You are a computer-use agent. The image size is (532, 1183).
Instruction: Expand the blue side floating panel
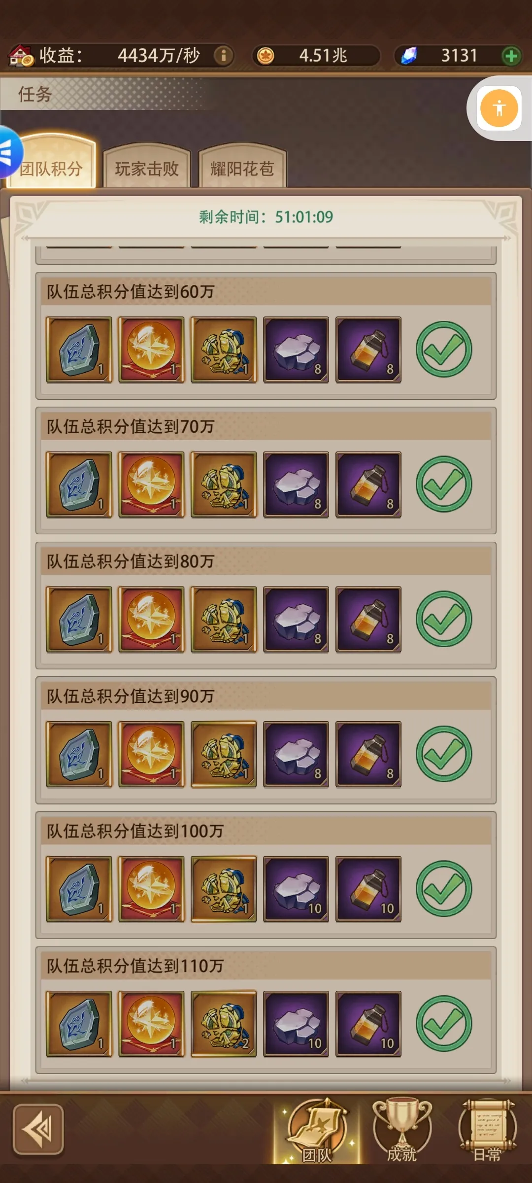pos(9,152)
